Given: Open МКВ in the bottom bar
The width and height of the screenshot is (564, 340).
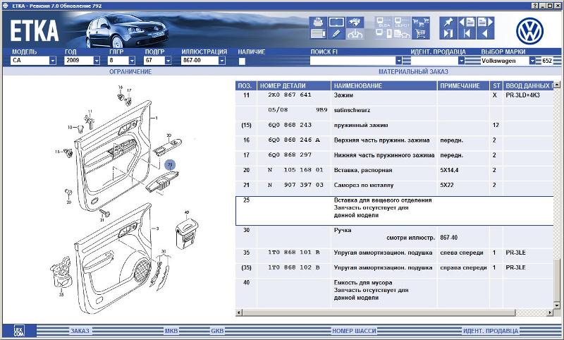Looking at the screenshot, I should [171, 331].
